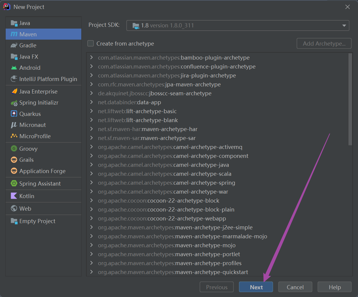358x297 pixels.
Task: Select cocoon-22-archetype-webapp text
Action: point(187,218)
